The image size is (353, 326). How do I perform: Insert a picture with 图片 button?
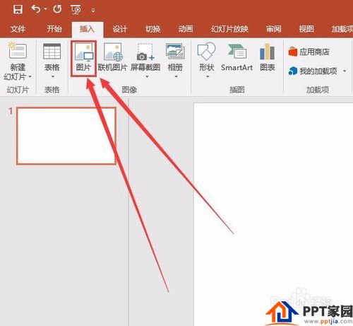(84, 59)
